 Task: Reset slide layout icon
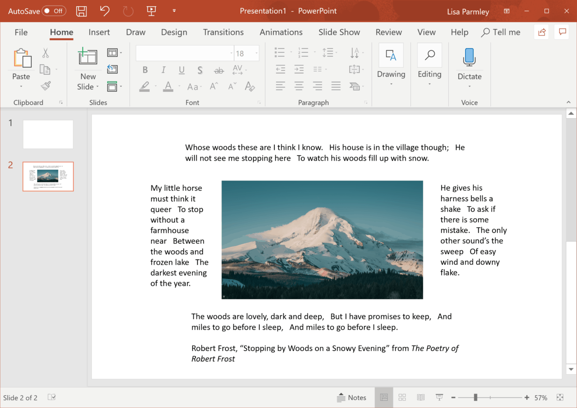112,69
